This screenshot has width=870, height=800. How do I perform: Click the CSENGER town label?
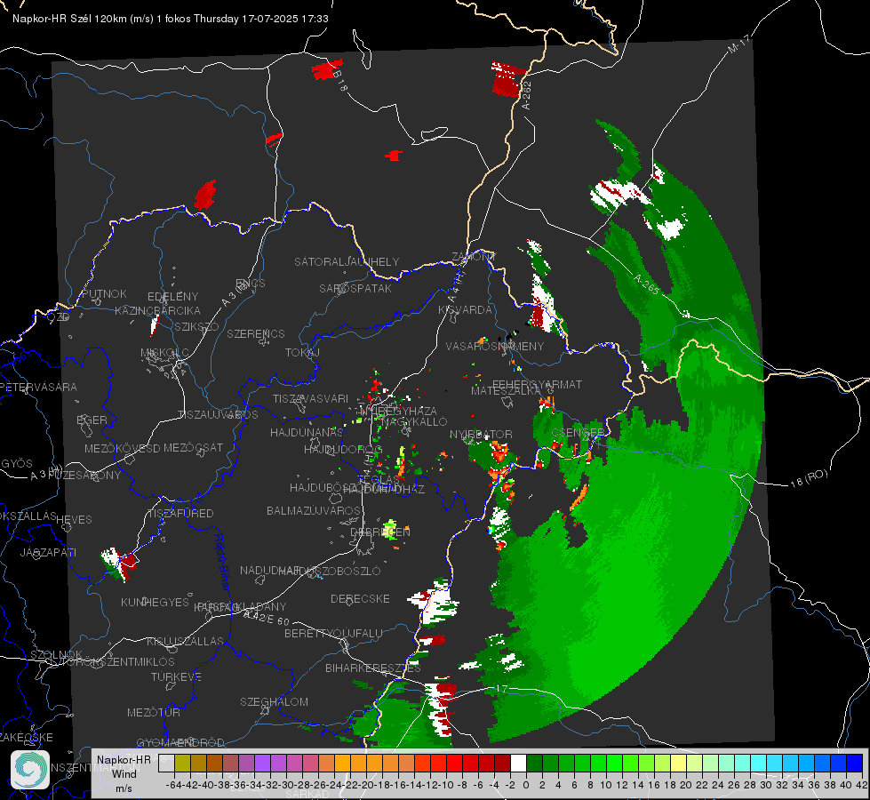(578, 433)
